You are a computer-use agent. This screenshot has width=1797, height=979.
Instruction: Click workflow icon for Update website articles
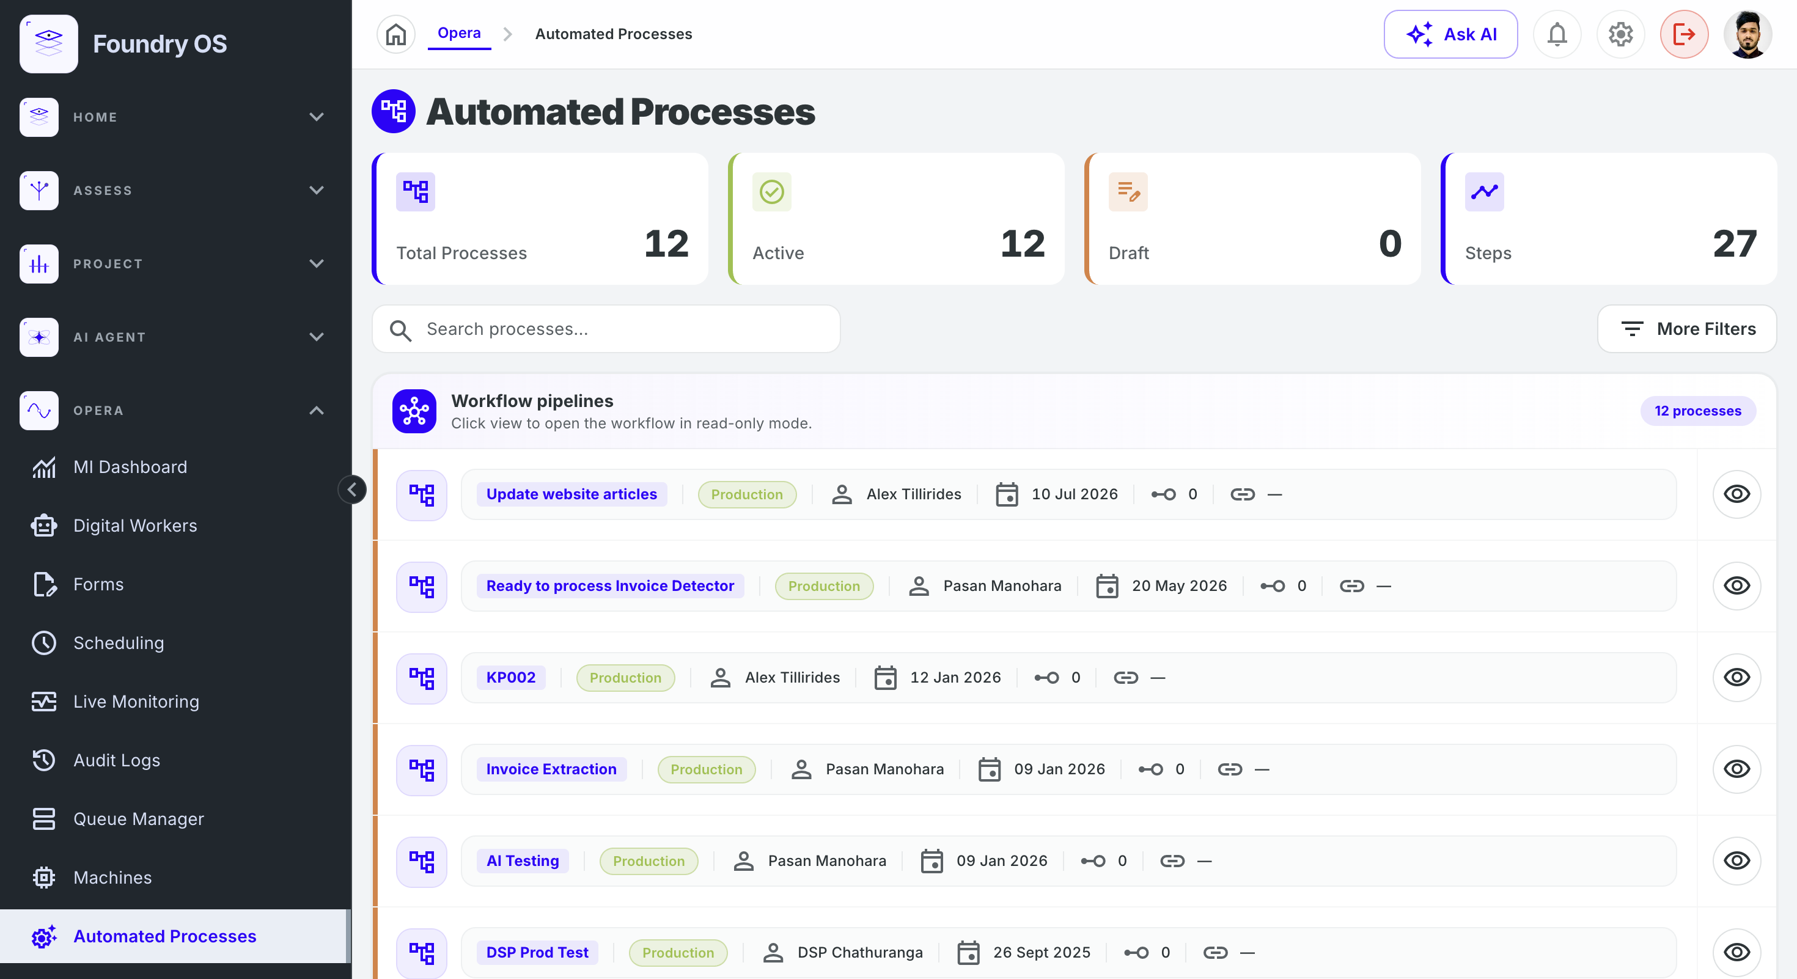point(421,494)
